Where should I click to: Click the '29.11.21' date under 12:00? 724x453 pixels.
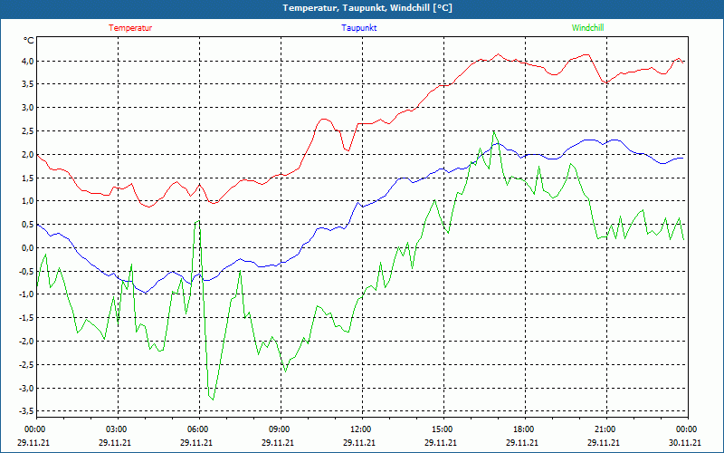359,442
